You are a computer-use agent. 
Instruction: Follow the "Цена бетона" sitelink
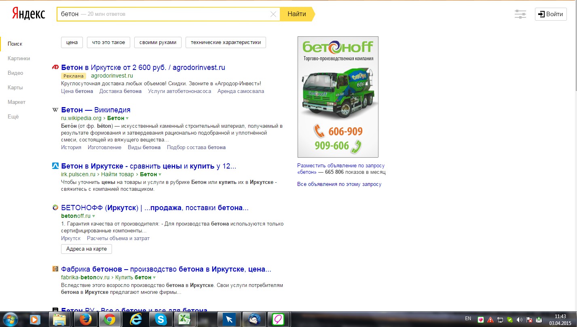(77, 91)
